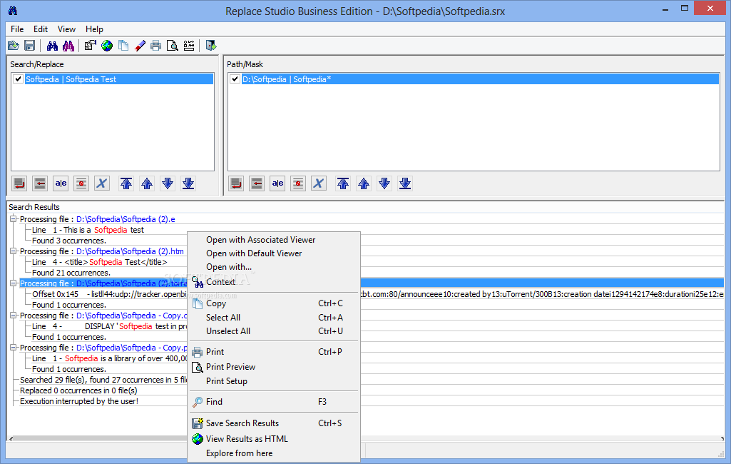Choose 'Copy' in the context menu
This screenshot has width=731, height=464.
pyautogui.click(x=274, y=303)
